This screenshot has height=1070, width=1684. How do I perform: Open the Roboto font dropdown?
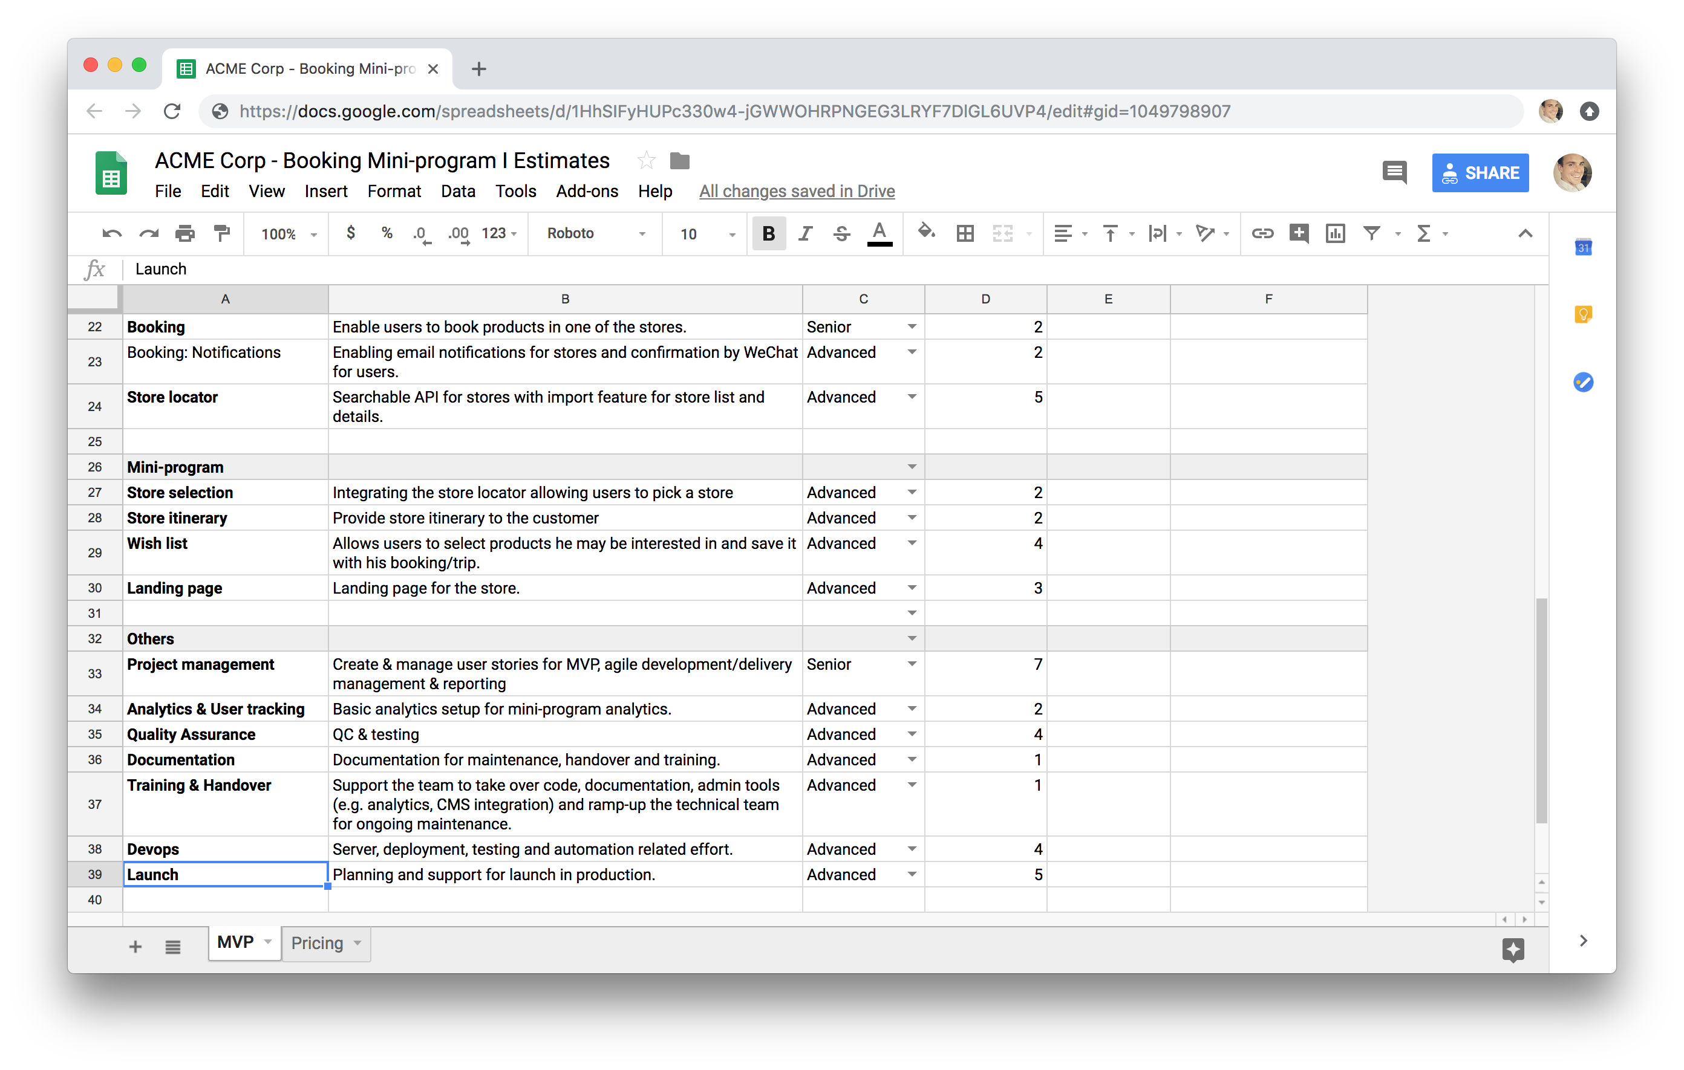(596, 233)
